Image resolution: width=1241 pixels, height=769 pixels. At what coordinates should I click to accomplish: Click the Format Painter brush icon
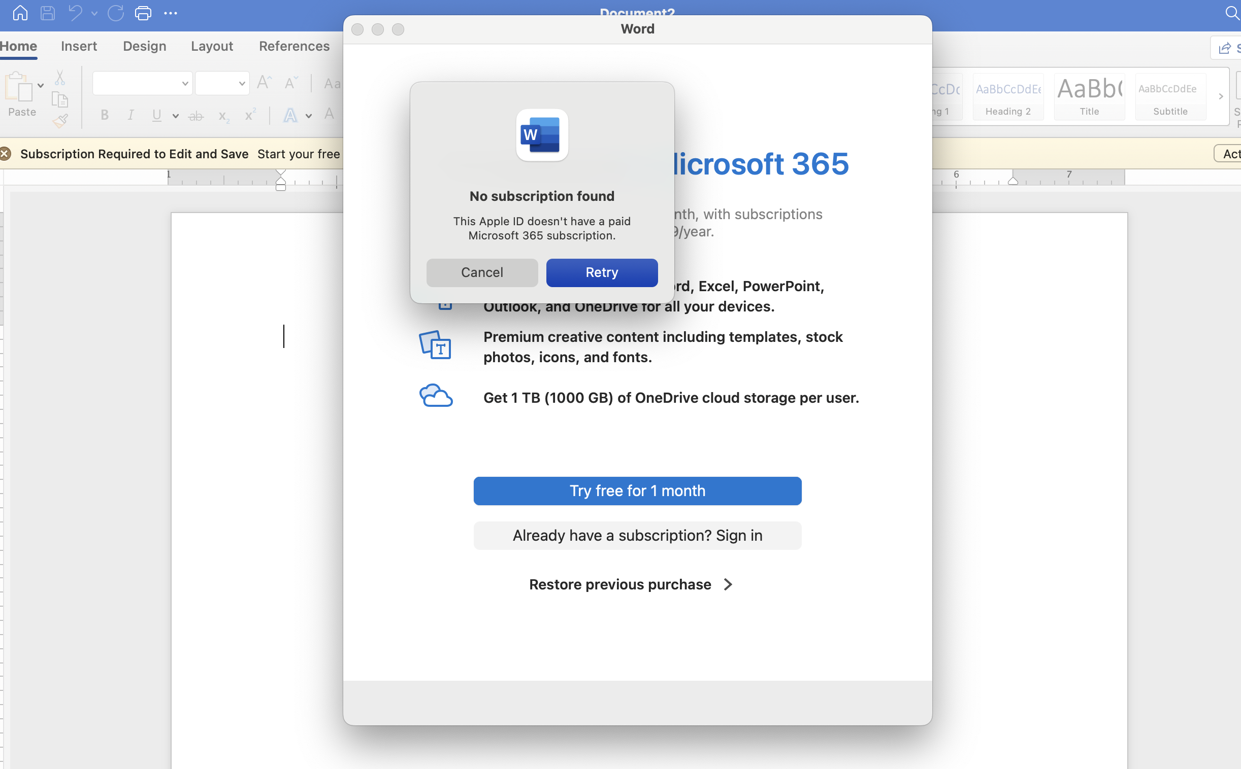[x=60, y=121]
